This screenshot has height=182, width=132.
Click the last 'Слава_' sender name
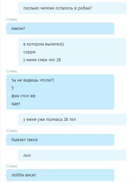[x=12, y=166]
